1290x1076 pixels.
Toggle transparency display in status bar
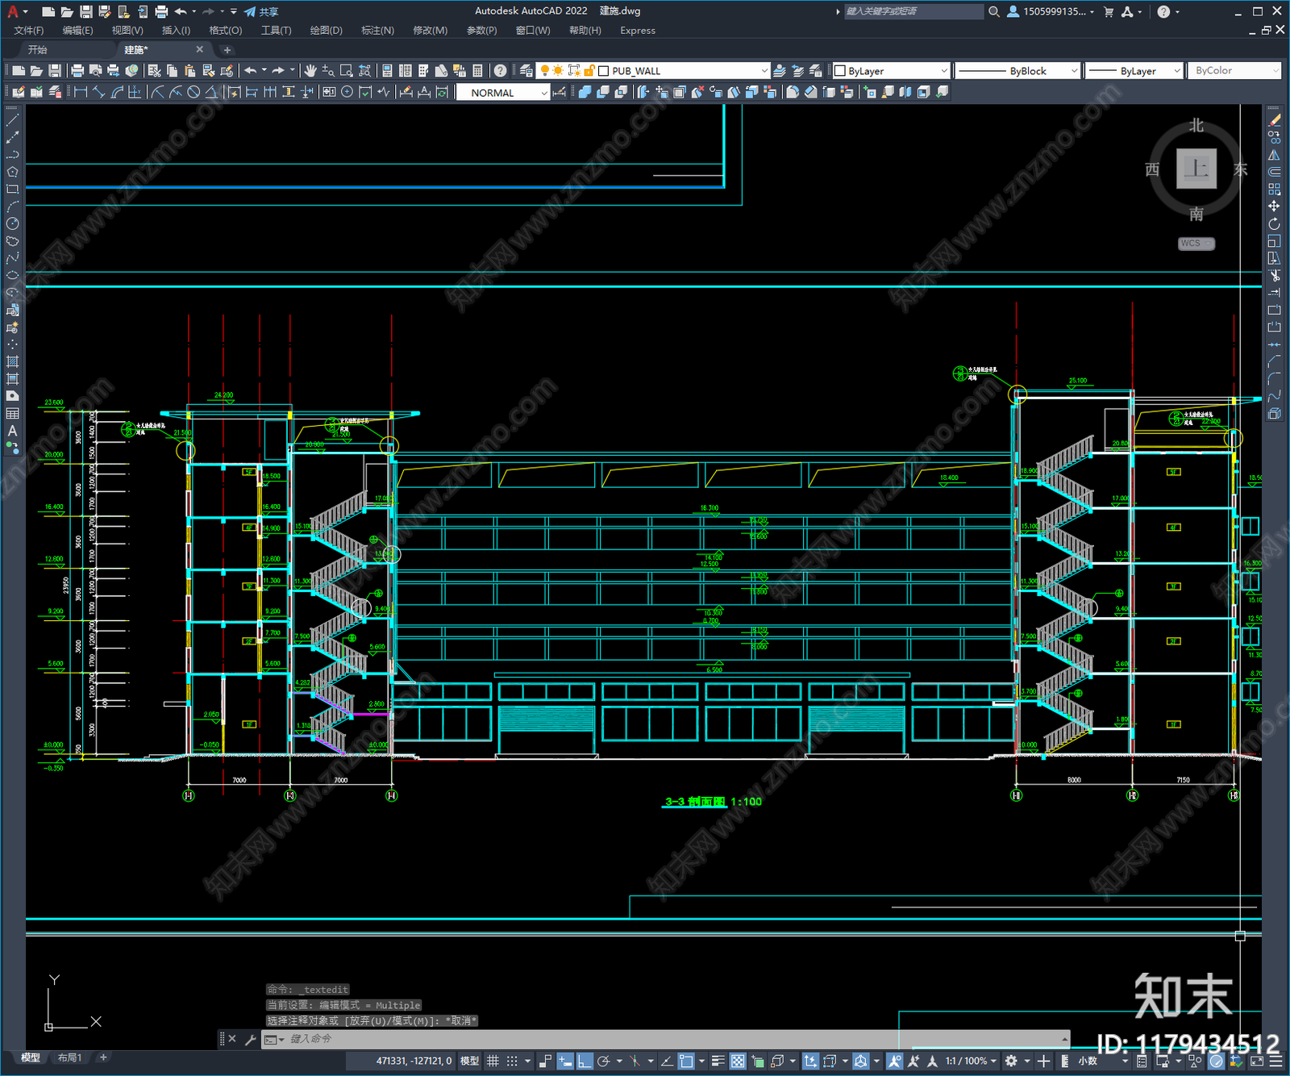tap(738, 1061)
